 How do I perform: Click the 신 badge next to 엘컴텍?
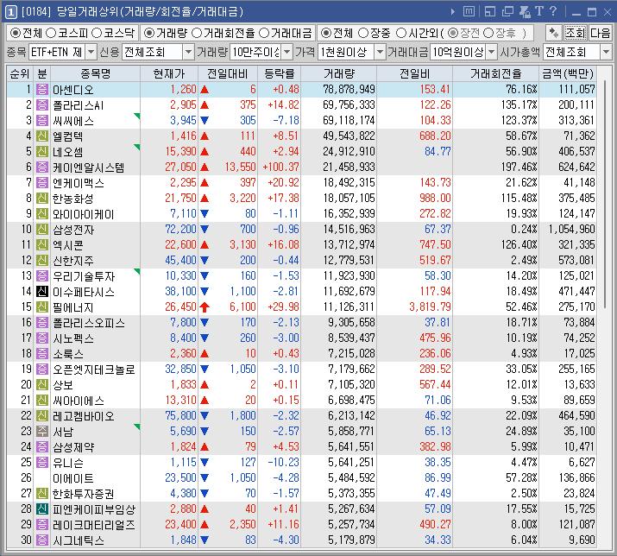(42, 136)
